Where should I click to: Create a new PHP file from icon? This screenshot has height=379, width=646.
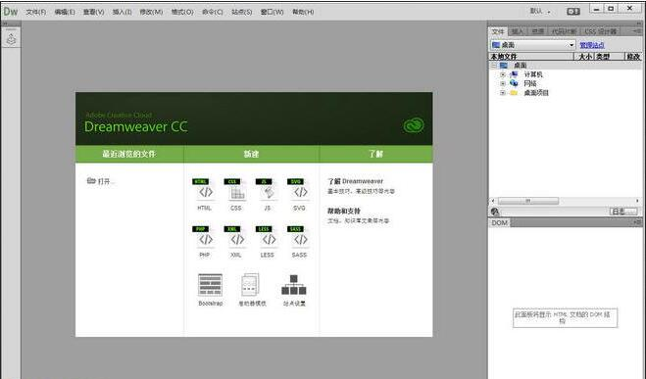point(204,237)
